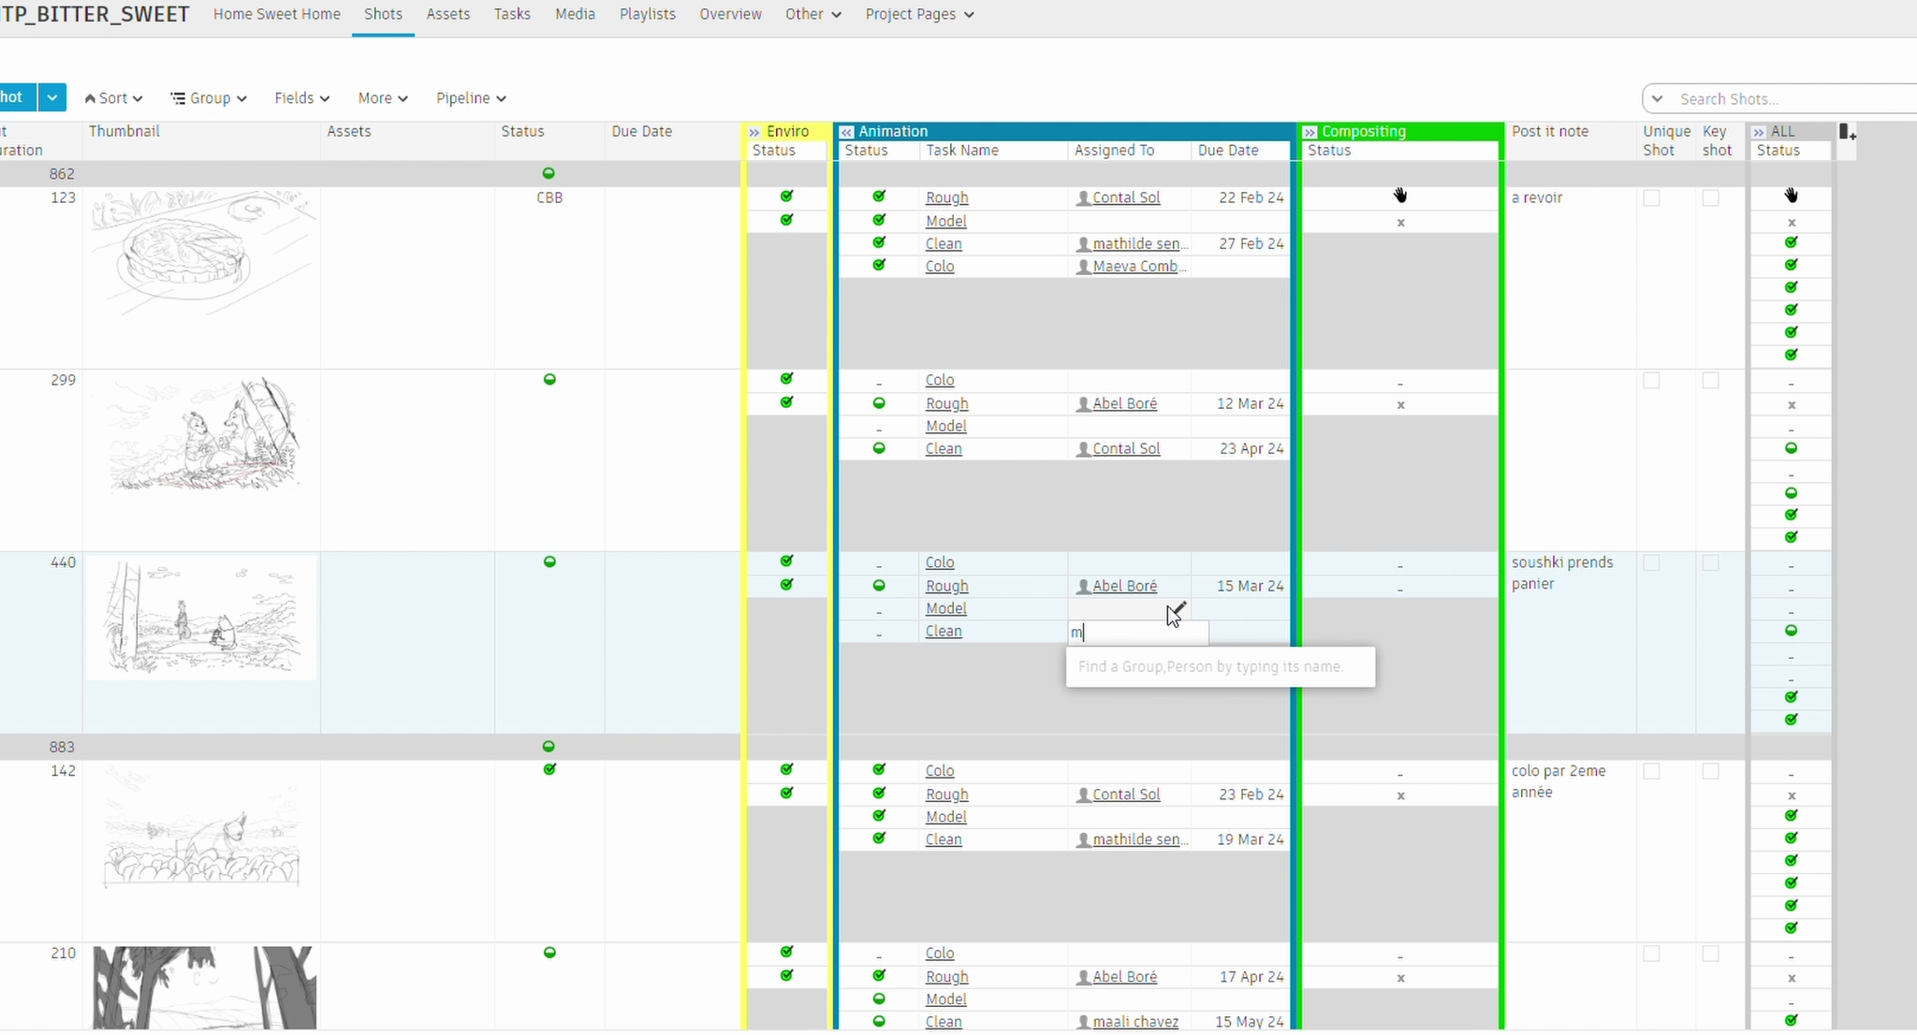Open the Sort dropdown
This screenshot has height=1035, width=1917.
click(113, 98)
